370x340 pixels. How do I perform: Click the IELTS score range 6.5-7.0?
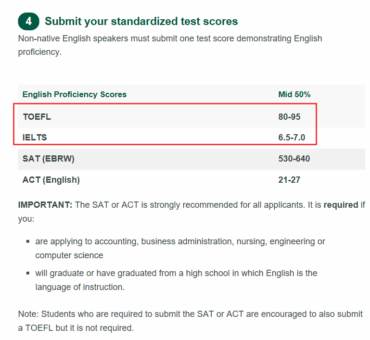pos(292,138)
